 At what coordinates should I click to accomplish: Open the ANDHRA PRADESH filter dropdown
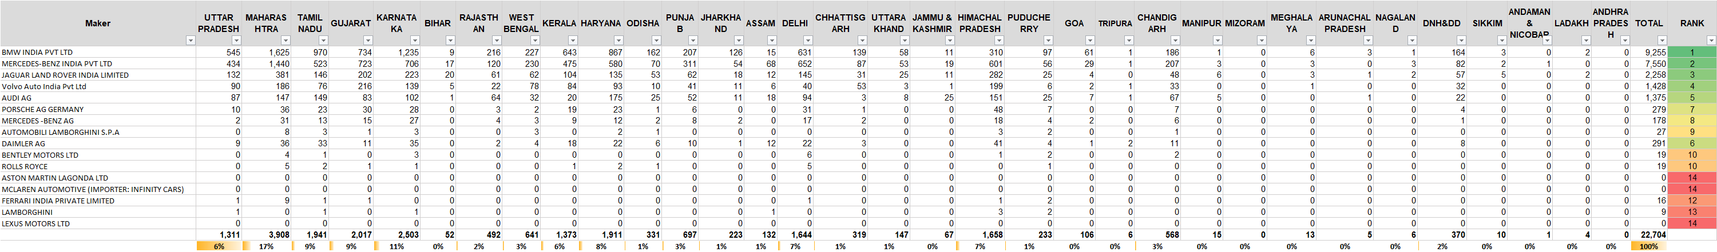1625,41
